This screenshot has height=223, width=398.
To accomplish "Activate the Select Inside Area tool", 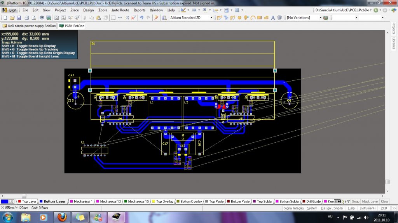I will 113,18.
